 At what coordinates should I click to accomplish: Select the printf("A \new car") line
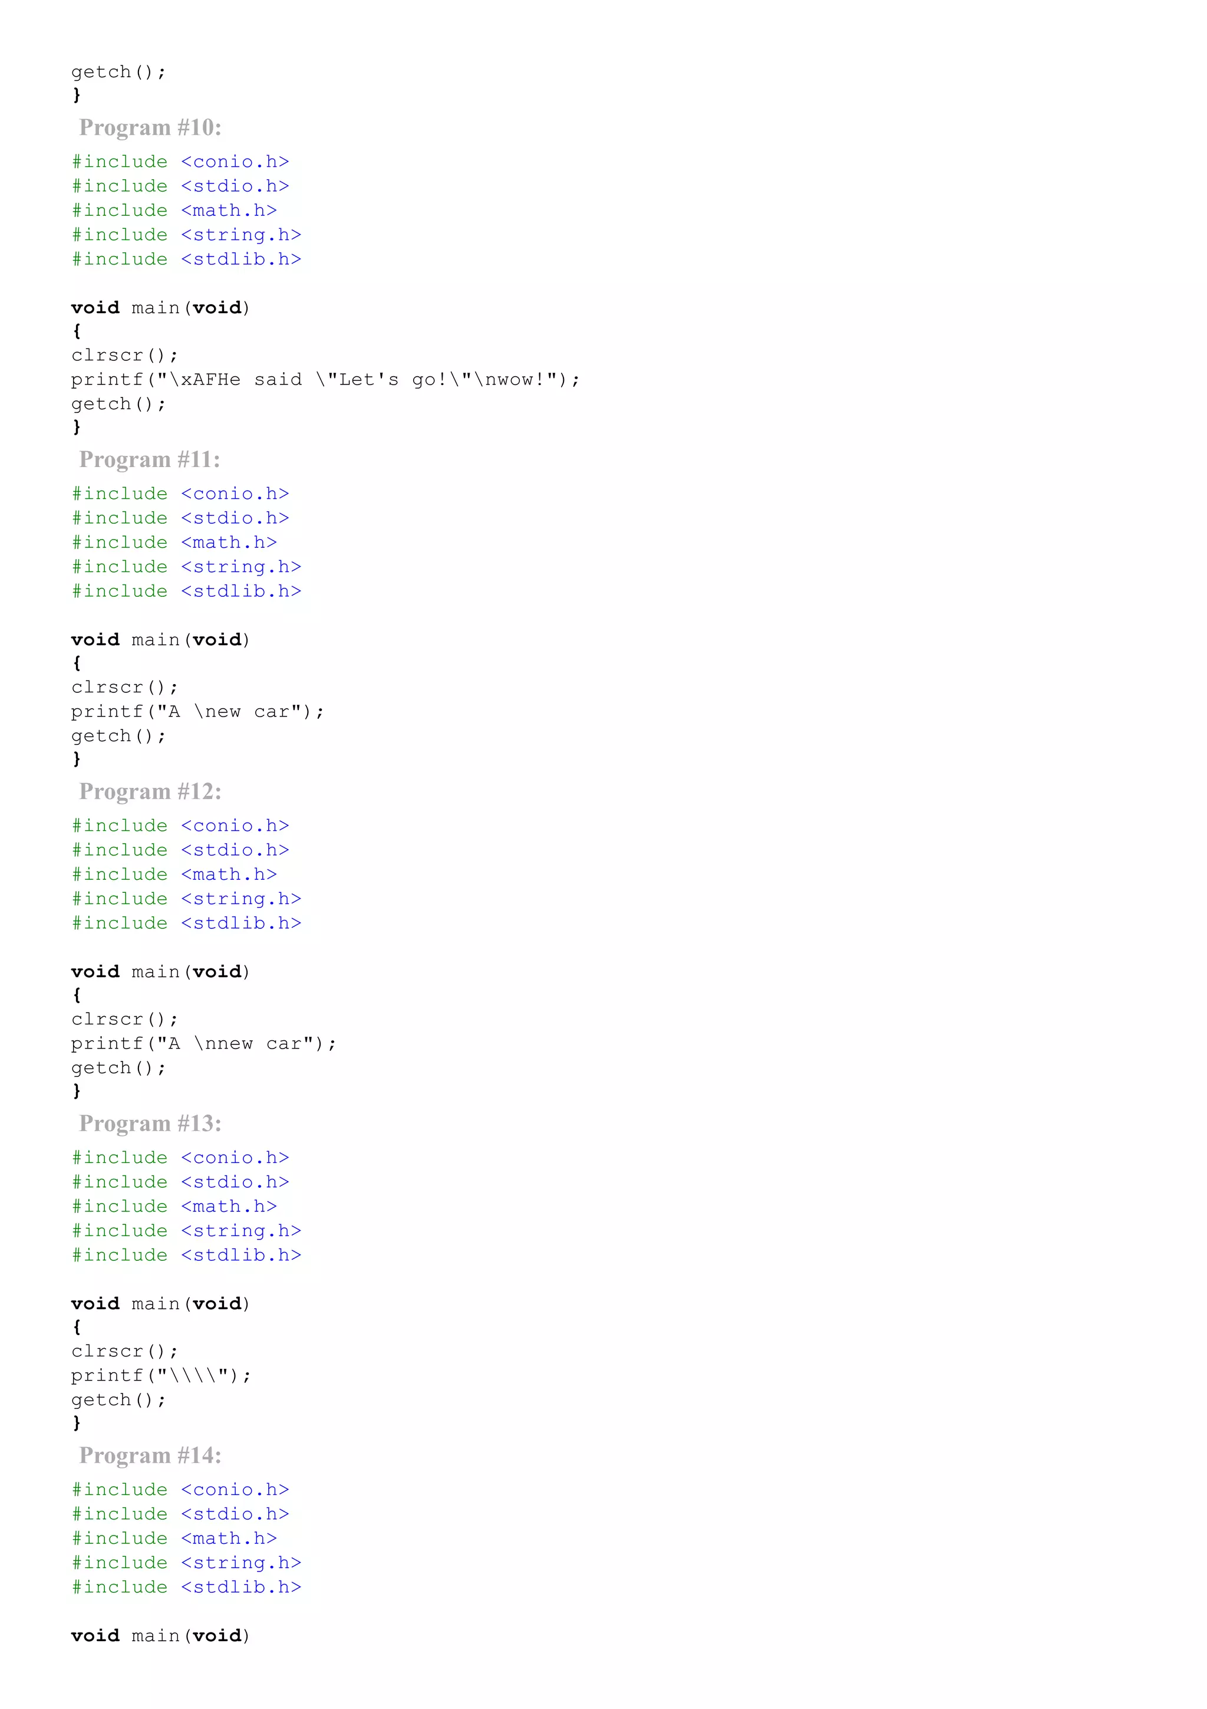click(198, 712)
